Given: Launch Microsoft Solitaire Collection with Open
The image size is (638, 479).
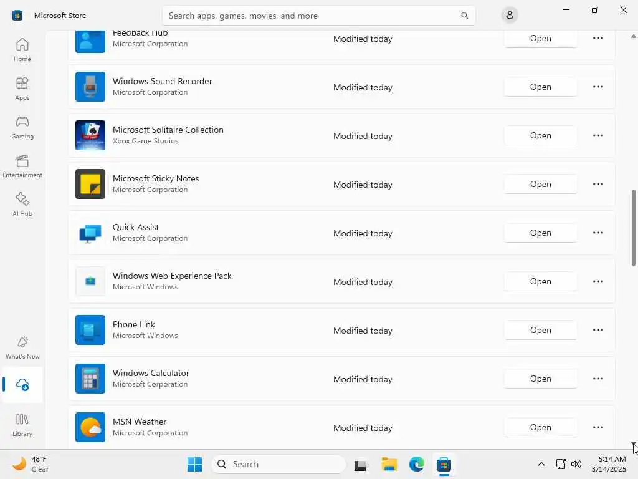Looking at the screenshot, I should pyautogui.click(x=540, y=135).
